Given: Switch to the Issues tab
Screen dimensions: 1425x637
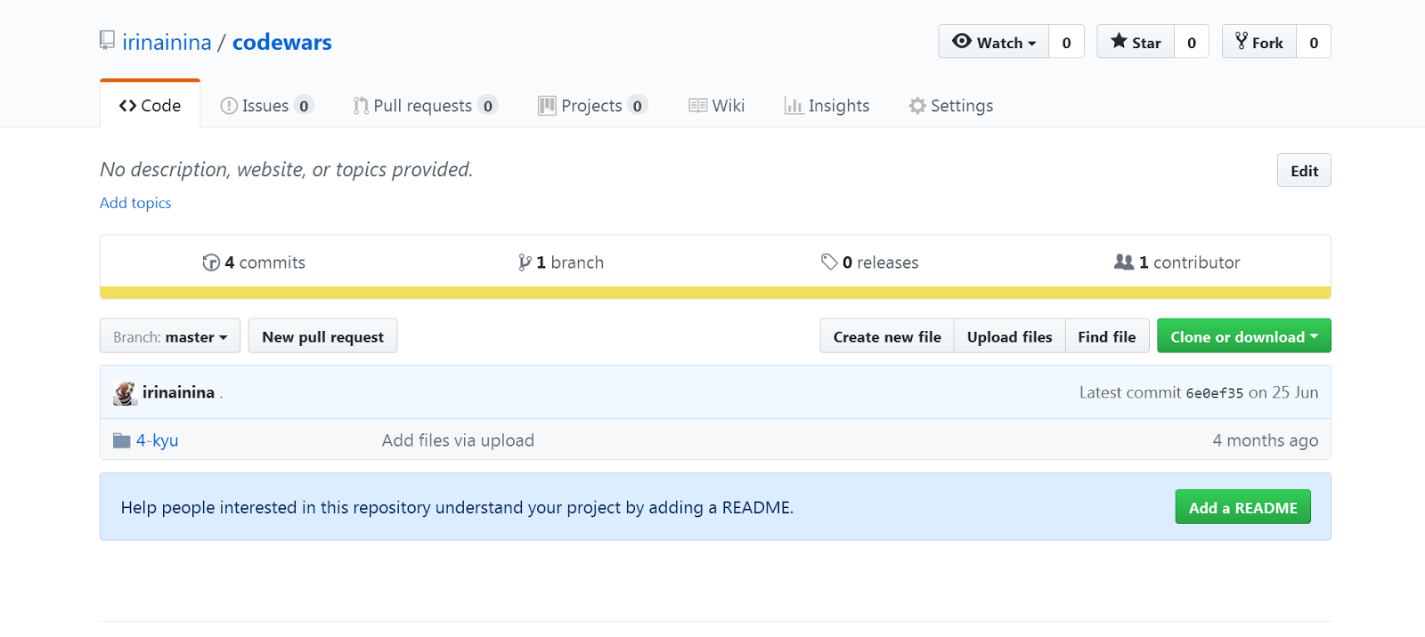Looking at the screenshot, I should [x=266, y=106].
